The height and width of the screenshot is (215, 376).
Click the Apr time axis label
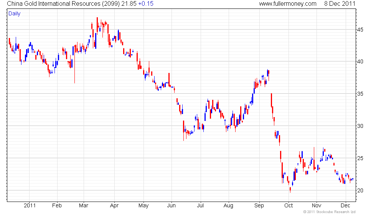tap(114, 206)
